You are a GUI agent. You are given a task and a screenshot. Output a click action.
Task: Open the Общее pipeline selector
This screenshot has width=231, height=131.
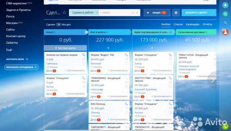[x=157, y=13]
